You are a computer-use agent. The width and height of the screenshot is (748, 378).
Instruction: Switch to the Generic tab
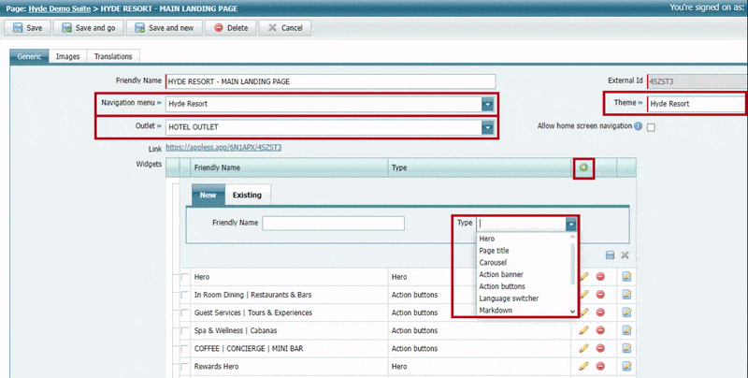pyautogui.click(x=29, y=56)
